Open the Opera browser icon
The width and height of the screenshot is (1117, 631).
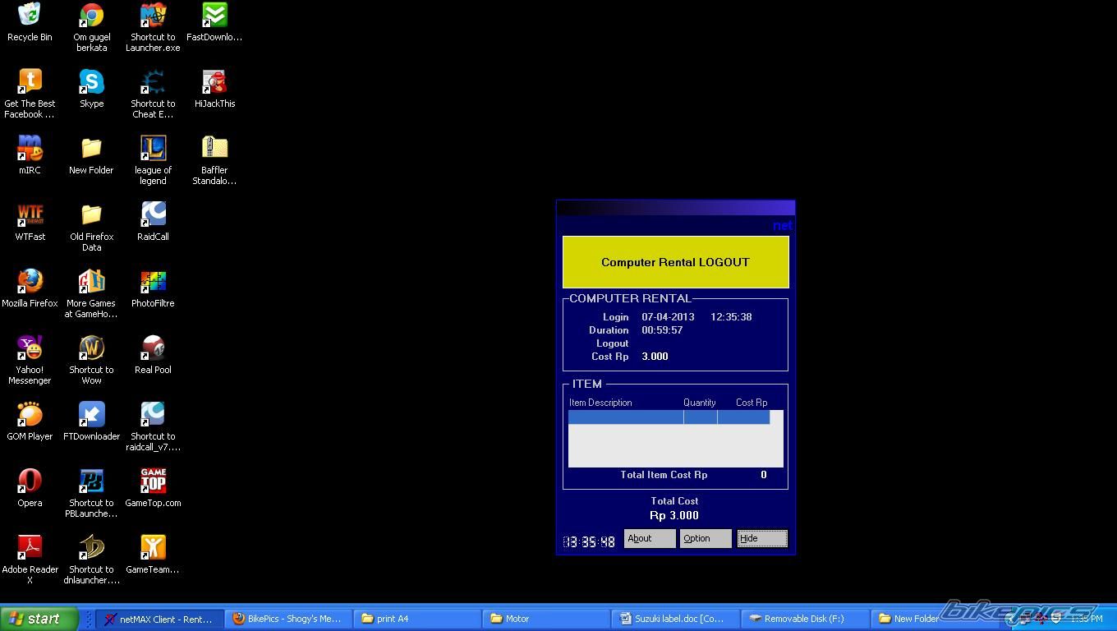pyautogui.click(x=30, y=481)
